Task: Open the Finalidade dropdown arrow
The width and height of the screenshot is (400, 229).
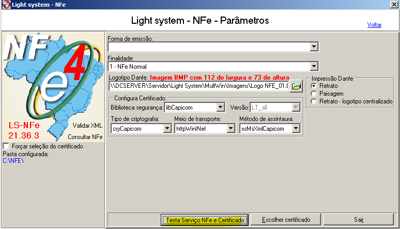Action: pos(314,67)
